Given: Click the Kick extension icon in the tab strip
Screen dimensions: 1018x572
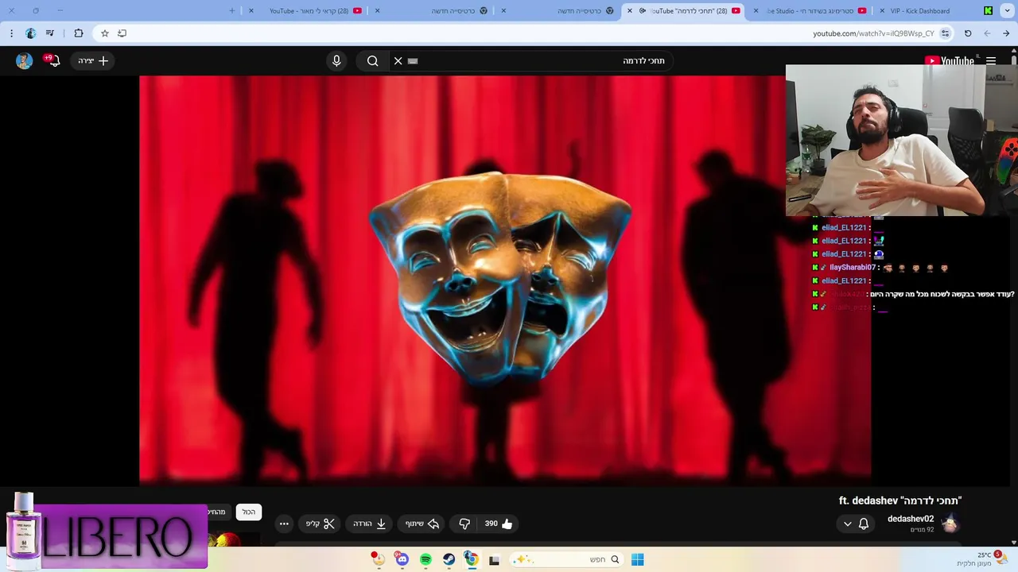Looking at the screenshot, I should [x=988, y=10].
